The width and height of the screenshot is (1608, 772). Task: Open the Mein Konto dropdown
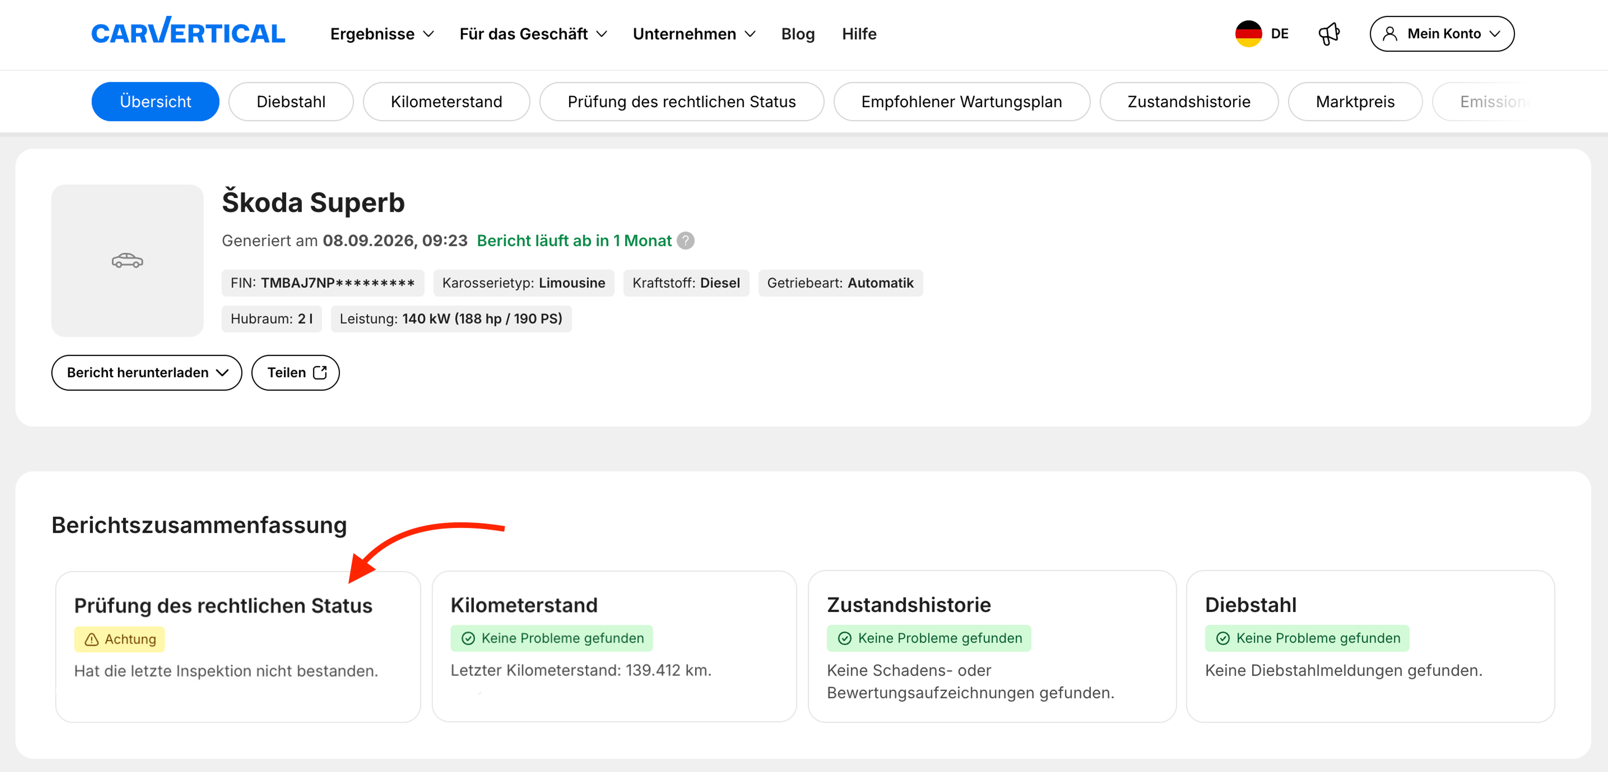tap(1441, 33)
